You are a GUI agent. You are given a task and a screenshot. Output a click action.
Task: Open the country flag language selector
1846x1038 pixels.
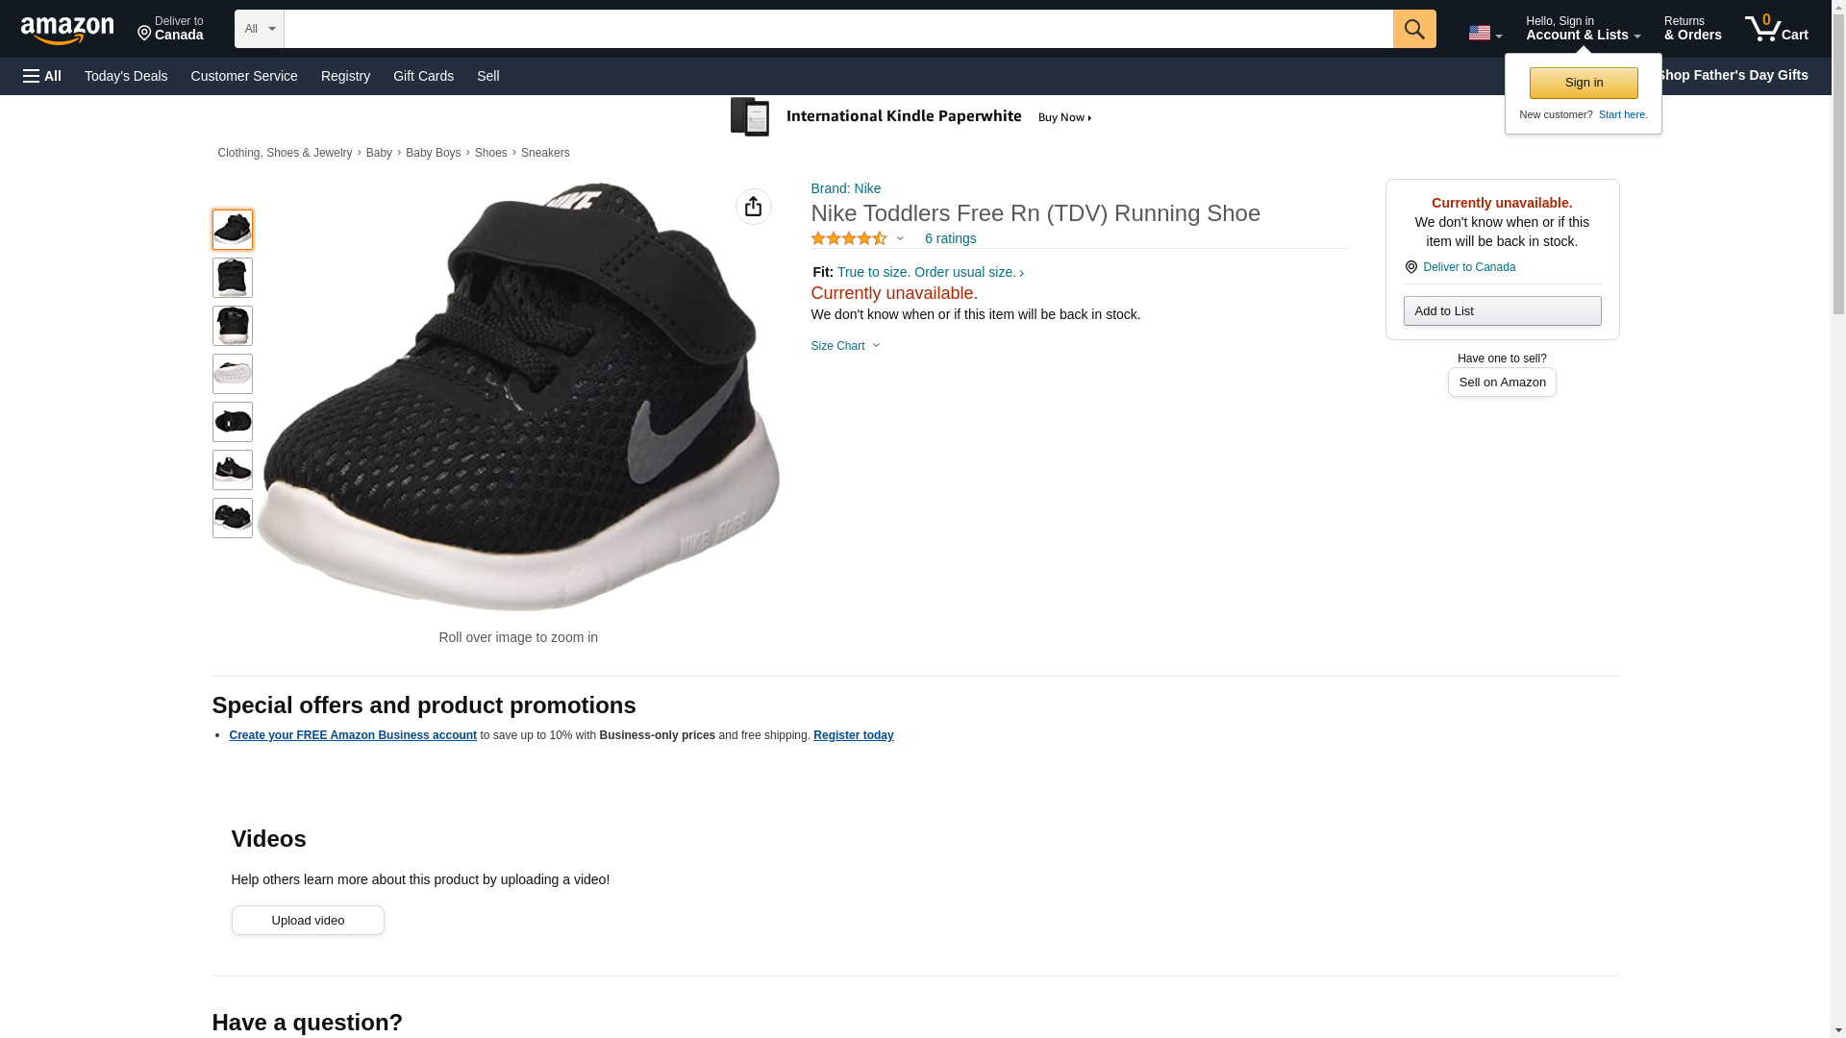tap(1484, 33)
